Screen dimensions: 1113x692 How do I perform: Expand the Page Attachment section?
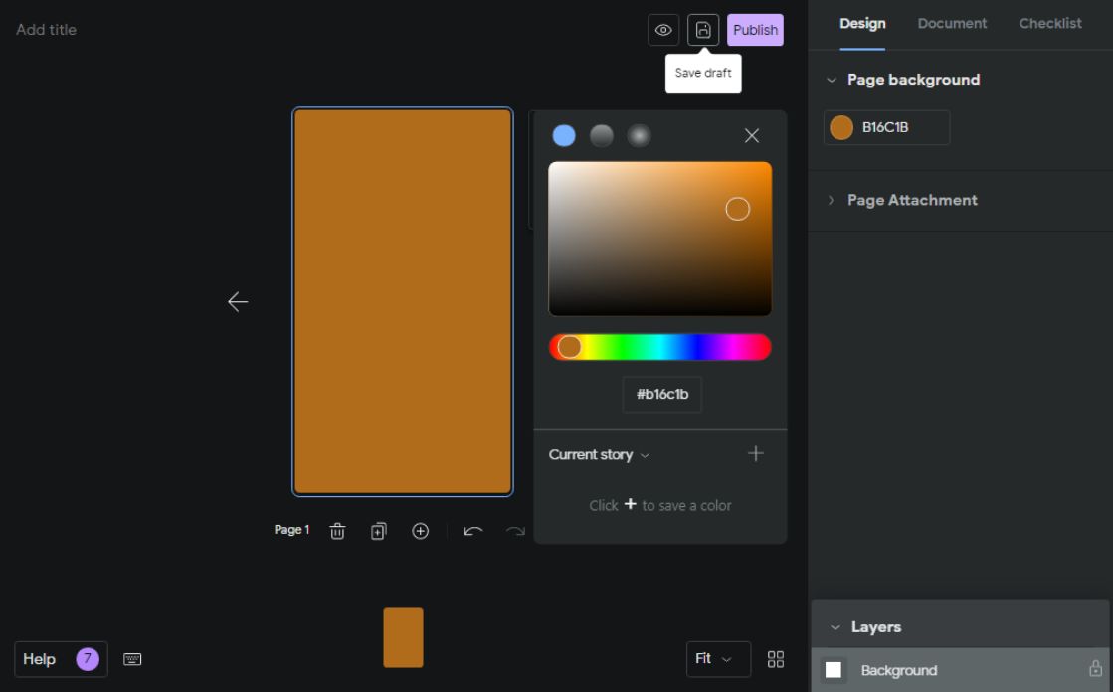pos(912,200)
